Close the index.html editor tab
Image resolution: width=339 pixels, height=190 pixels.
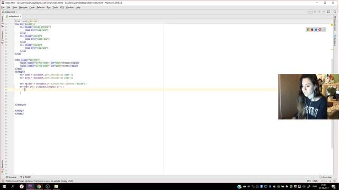pyautogui.click(x=21, y=16)
